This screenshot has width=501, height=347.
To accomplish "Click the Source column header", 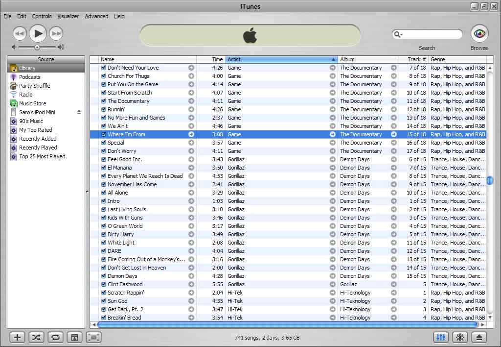I will pos(46,59).
